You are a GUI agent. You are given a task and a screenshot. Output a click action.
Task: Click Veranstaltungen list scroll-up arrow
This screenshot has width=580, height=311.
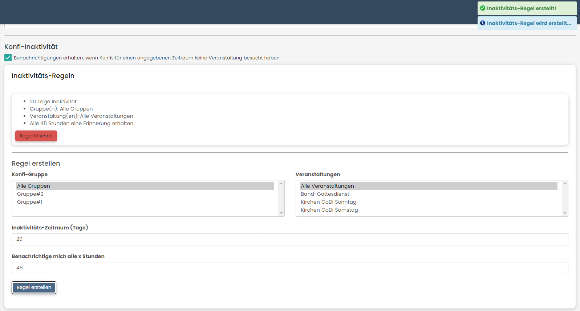[x=565, y=183]
